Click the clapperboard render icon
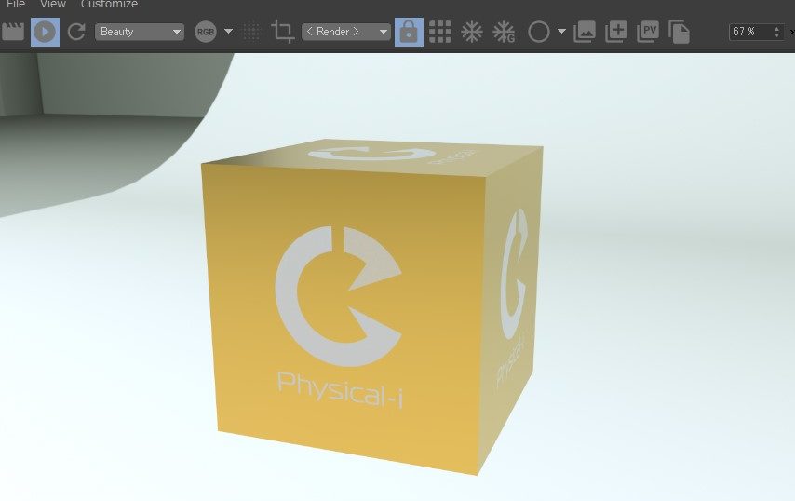The image size is (795, 501). [x=13, y=32]
